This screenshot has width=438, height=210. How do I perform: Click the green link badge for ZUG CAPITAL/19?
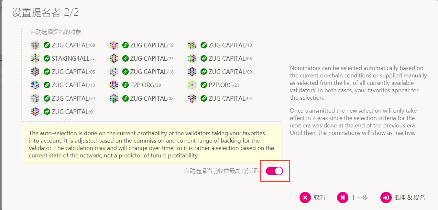pyautogui.click(x=126, y=45)
